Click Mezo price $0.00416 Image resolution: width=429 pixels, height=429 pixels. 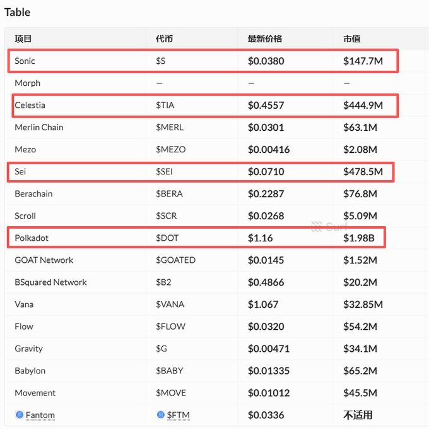pos(269,150)
